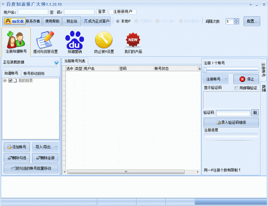This screenshot has height=206, width=268.
Task: Click the 成为正式客户 button
Action: tap(96, 21)
